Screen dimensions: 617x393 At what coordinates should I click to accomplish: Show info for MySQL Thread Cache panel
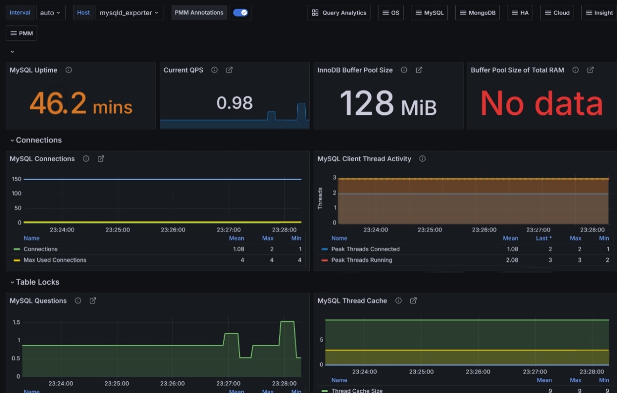(399, 301)
